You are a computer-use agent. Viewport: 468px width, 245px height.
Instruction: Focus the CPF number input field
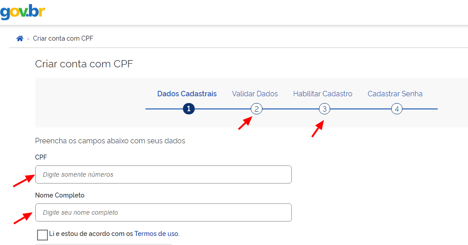point(163,174)
